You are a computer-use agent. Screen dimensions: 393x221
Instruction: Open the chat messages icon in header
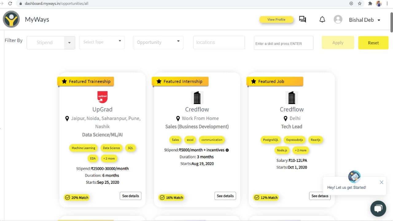(302, 19)
